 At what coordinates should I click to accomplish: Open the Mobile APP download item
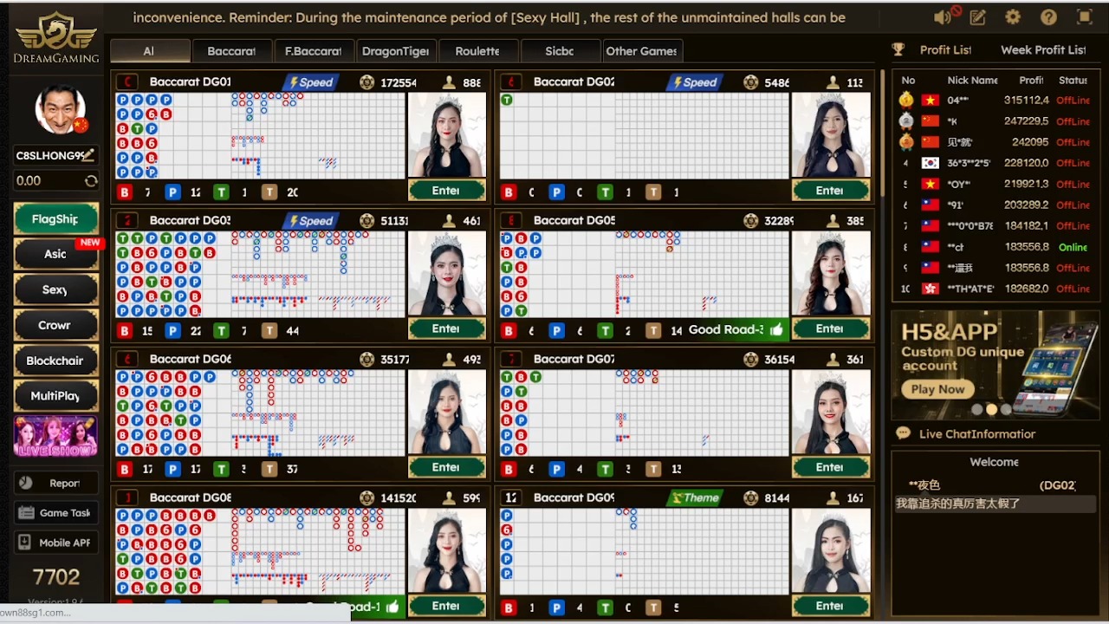pyautogui.click(x=56, y=543)
